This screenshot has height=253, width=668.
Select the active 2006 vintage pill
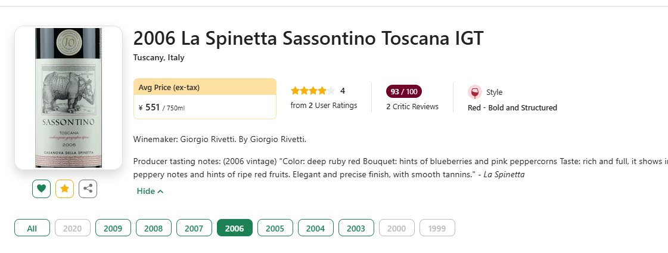pyautogui.click(x=235, y=228)
